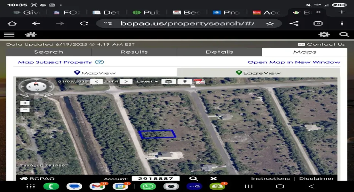Search the account number with magnifier icon

pos(193,178)
